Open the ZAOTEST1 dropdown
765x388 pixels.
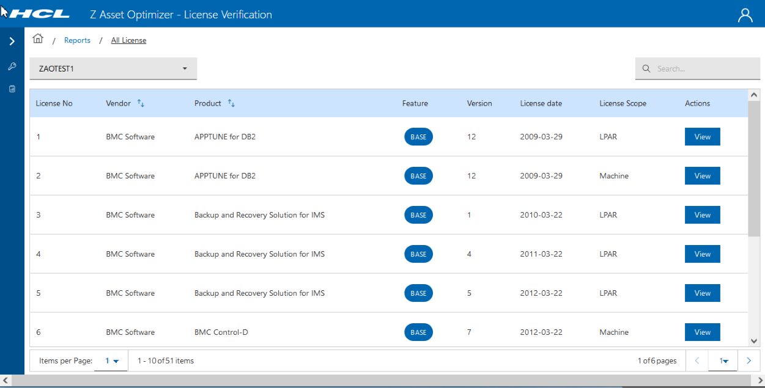[113, 69]
